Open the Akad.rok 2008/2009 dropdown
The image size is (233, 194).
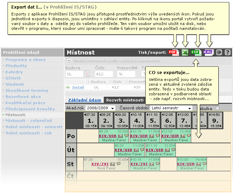click(x=100, y=108)
